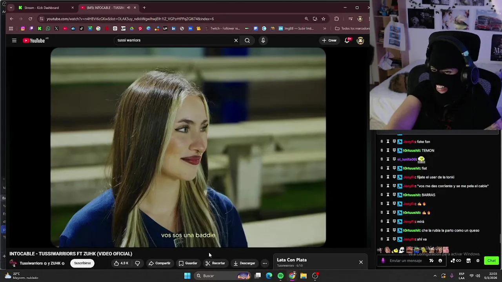This screenshot has height=282, width=502.
Task: Delete JonyFx's 'fake fan' message
Action: click(x=382, y=141)
